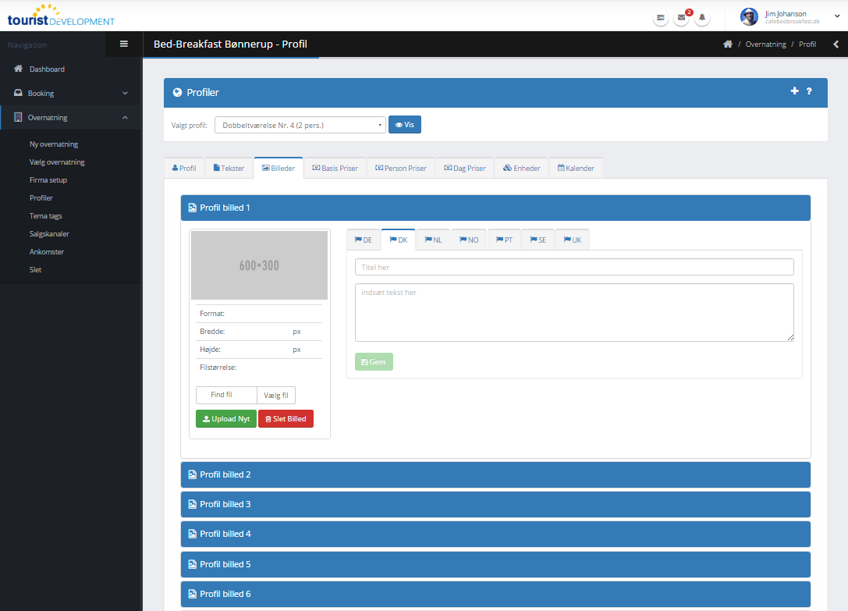Open Tema tags in the sidebar
The height and width of the screenshot is (611, 848).
coord(46,216)
